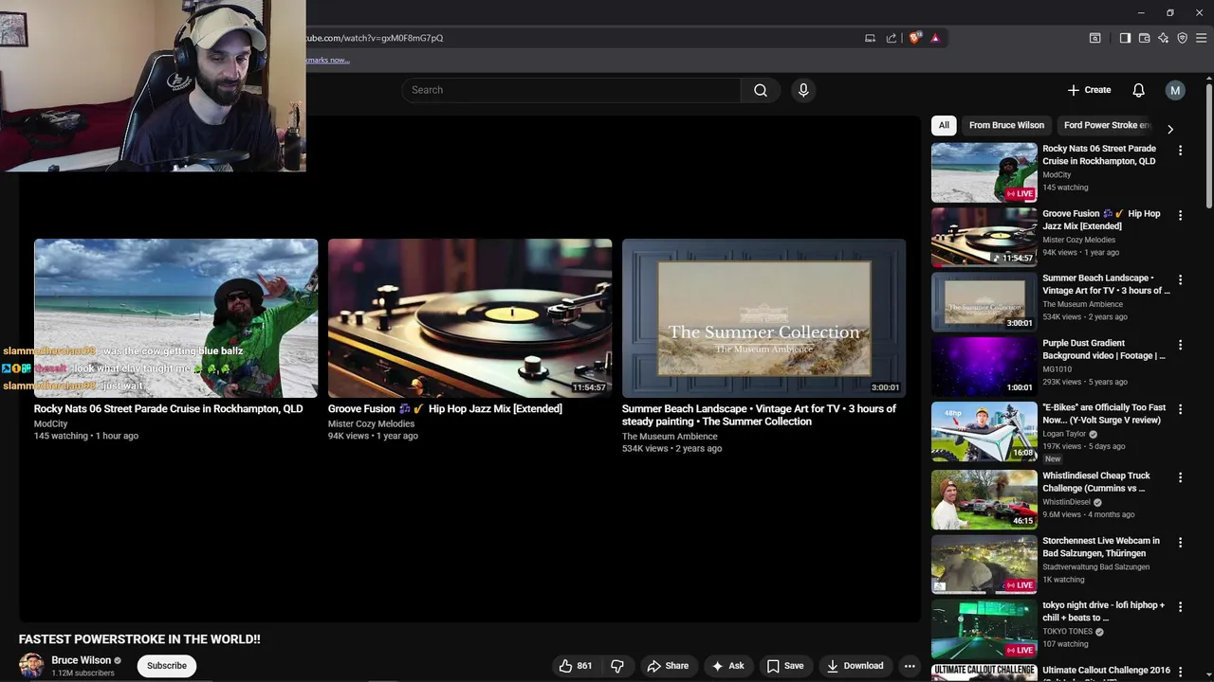Open Logan Taylor channel name
Screen dimensions: 1214x682
pyautogui.click(x=1064, y=434)
